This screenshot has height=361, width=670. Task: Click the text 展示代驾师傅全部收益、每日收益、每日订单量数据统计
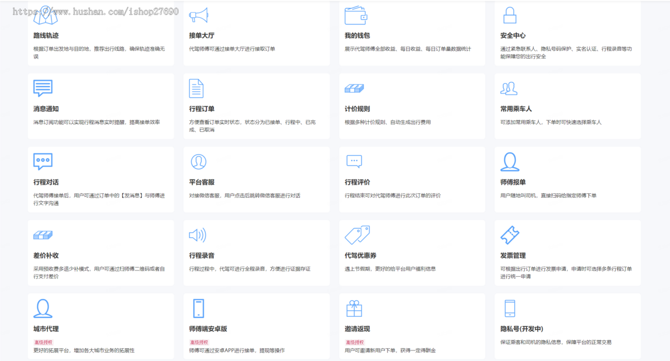[408, 49]
